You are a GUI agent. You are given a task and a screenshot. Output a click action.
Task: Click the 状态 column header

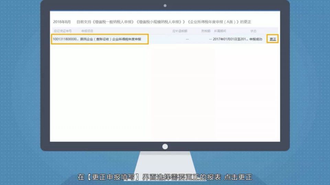pyautogui.click(x=253, y=31)
